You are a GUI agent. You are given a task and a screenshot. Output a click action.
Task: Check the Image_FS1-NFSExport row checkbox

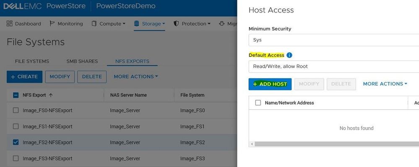tap(16, 127)
